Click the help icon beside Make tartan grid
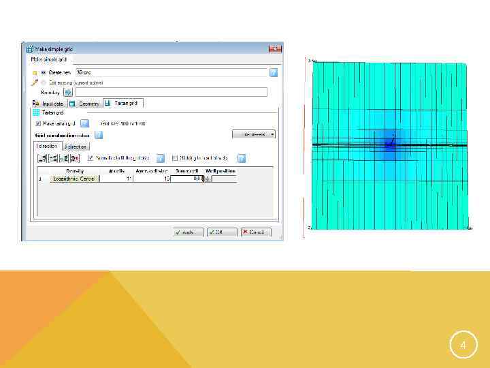The image size is (490, 368). pos(84,123)
